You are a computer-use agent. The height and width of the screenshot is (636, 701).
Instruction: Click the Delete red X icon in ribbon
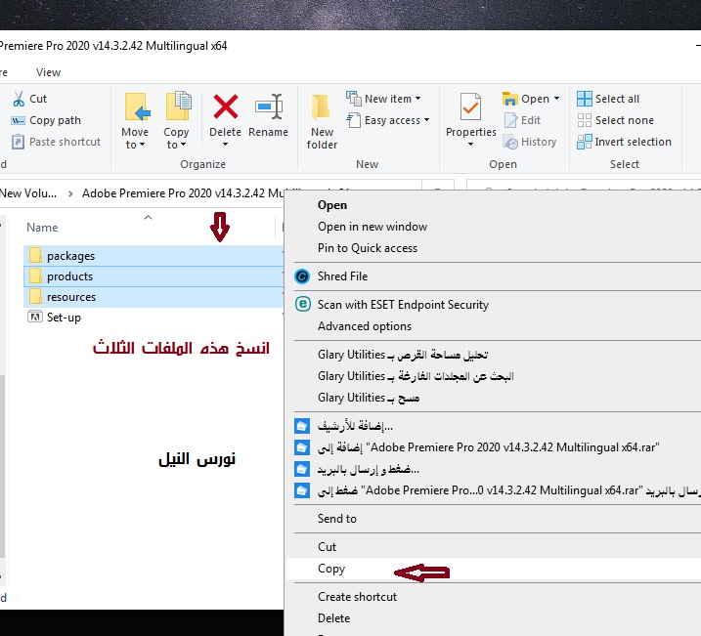[x=225, y=107]
